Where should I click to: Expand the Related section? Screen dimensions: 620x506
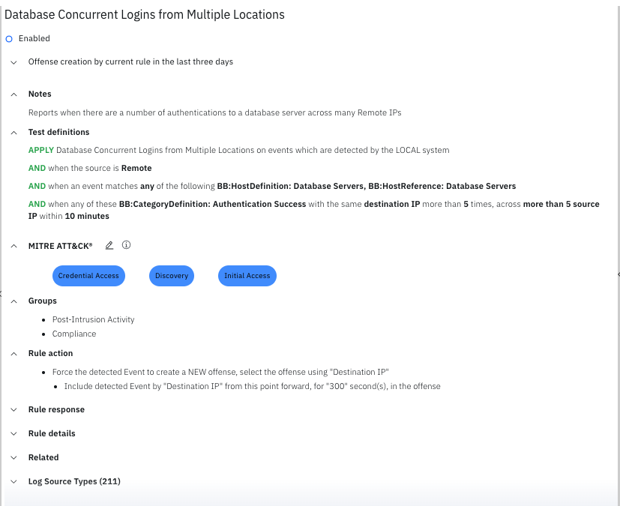pos(13,458)
